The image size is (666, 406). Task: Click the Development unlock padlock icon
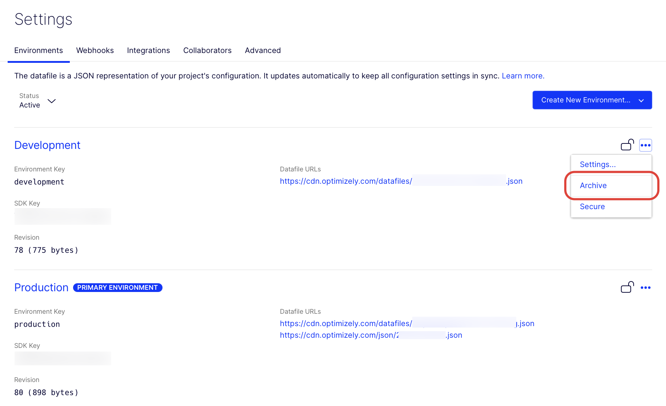pos(627,145)
